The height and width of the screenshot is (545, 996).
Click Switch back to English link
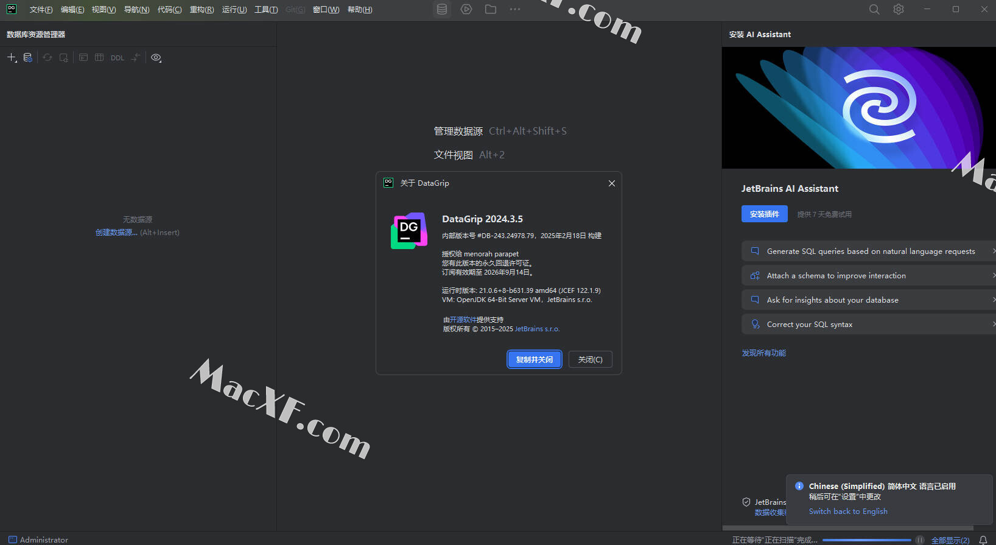click(x=848, y=512)
